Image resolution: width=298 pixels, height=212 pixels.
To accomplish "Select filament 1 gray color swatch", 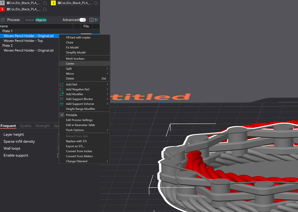I will 2,3.
